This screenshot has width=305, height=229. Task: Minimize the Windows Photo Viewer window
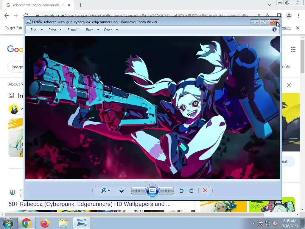pyautogui.click(x=255, y=22)
